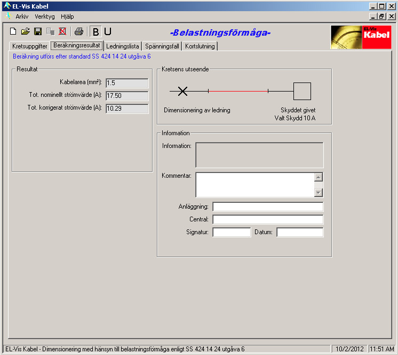Click inside the Kommentar text area
This screenshot has height=355, width=398.
point(254,185)
